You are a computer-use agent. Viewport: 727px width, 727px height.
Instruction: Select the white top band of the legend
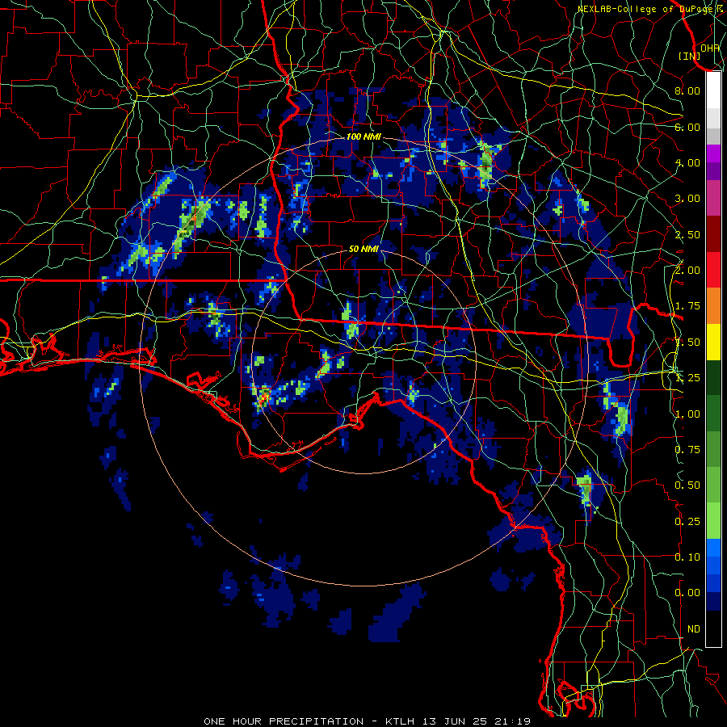(x=713, y=90)
